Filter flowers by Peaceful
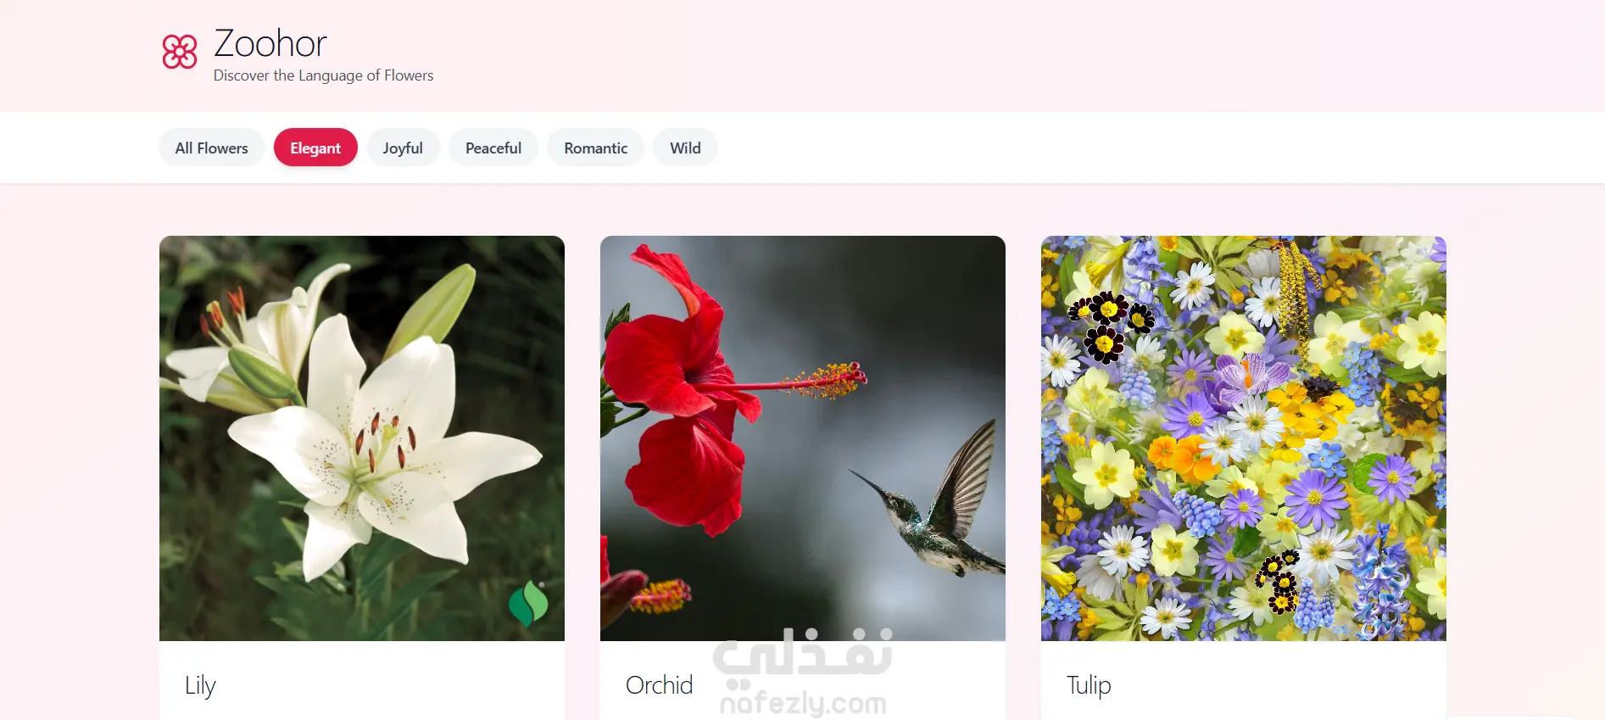 pos(493,148)
